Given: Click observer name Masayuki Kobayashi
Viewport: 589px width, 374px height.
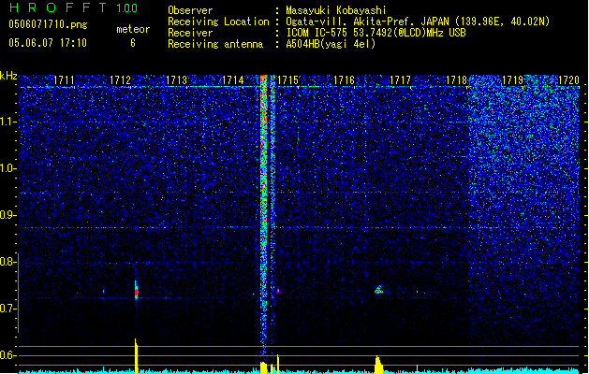Looking at the screenshot, I should (x=336, y=10).
